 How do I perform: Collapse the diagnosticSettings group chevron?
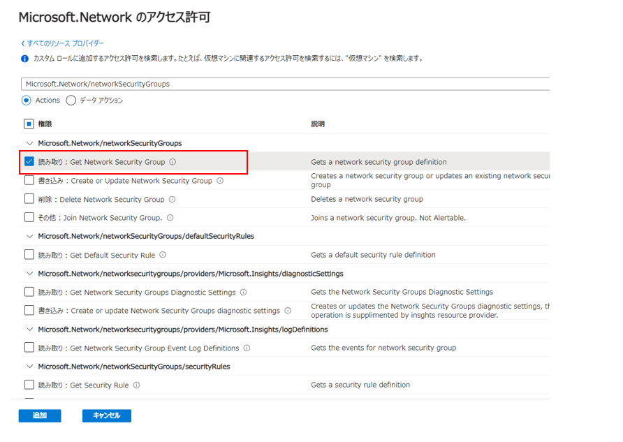point(29,273)
